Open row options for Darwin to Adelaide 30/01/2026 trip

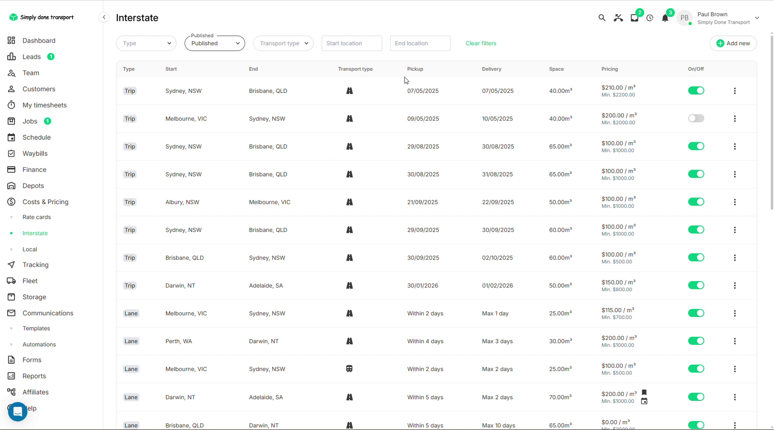(x=735, y=285)
